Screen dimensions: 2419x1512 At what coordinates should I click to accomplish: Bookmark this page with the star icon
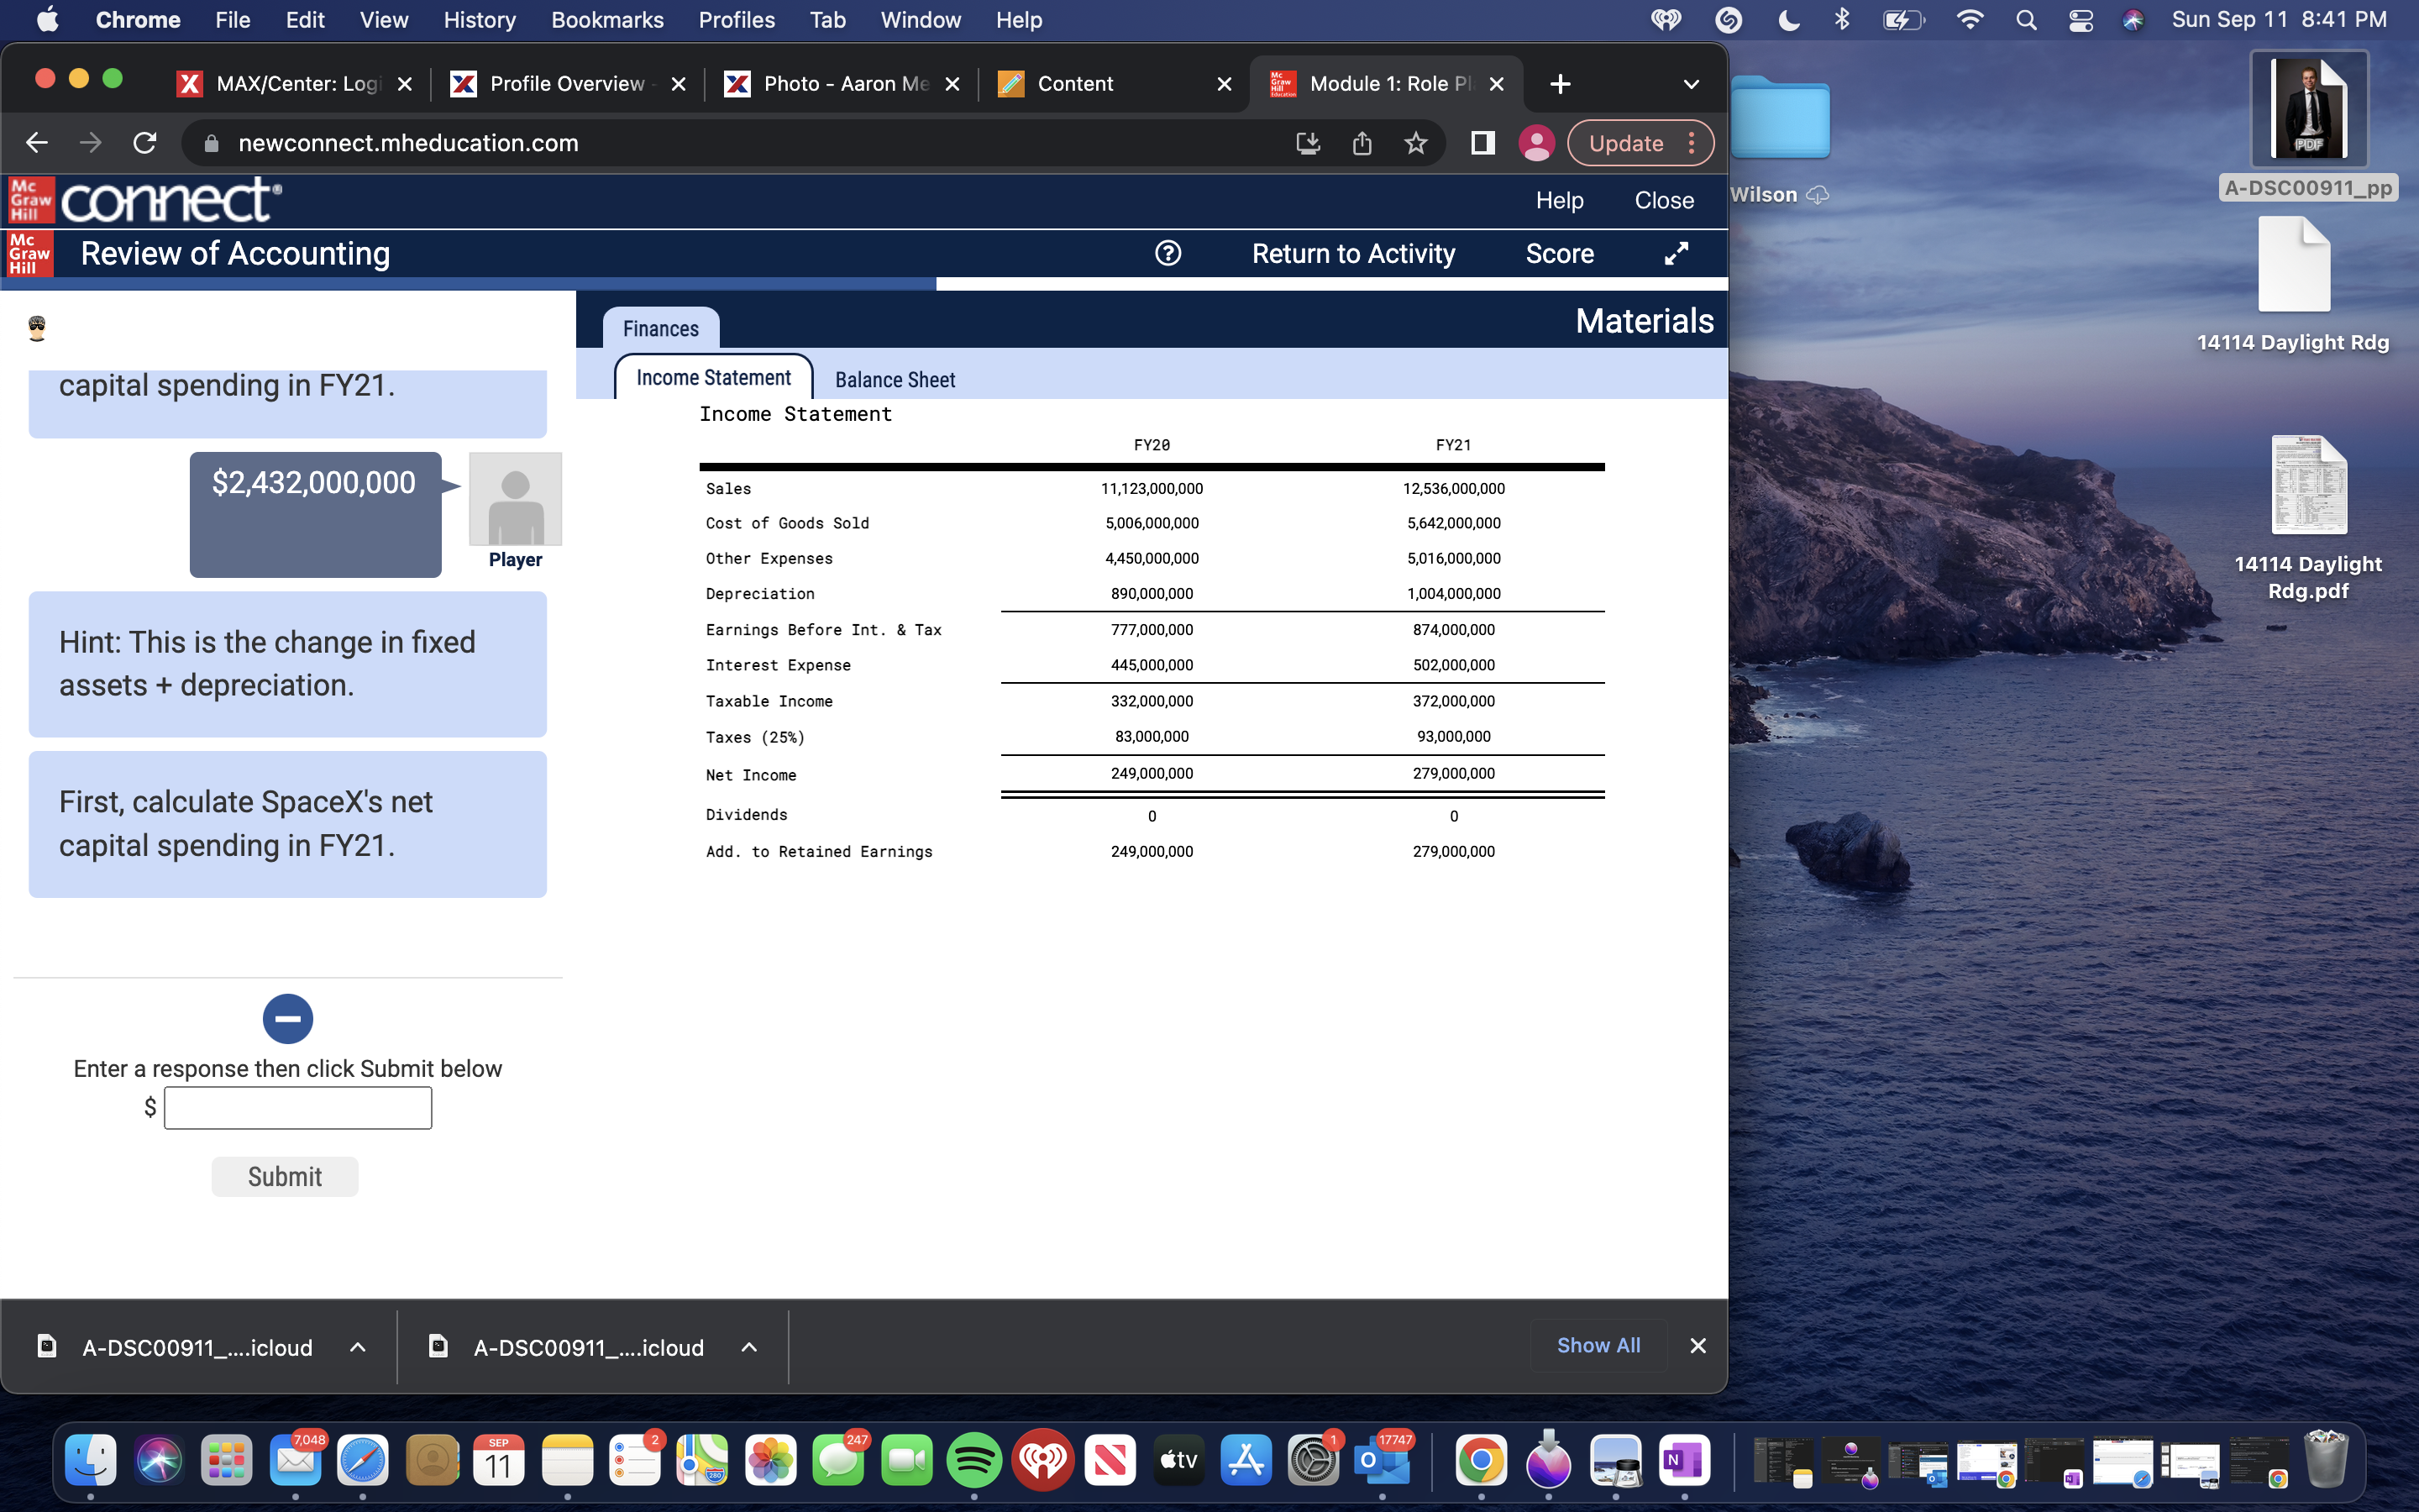pos(1415,143)
